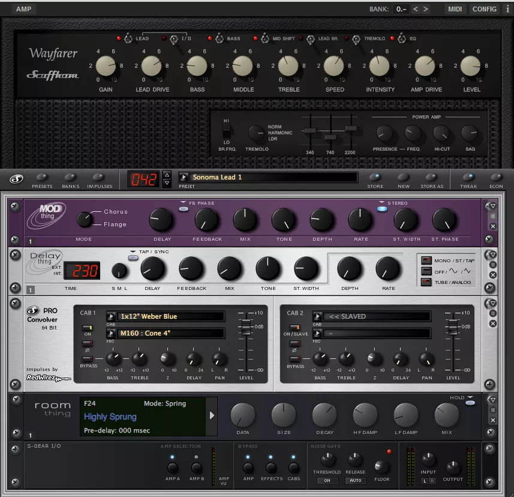Open the info panel with the i icon
The width and height of the screenshot is (514, 497).
tap(508, 9)
